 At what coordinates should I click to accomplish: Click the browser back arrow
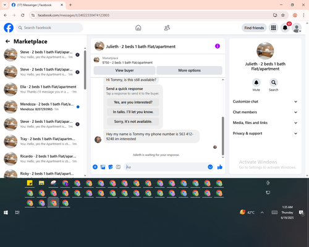(x=6, y=15)
